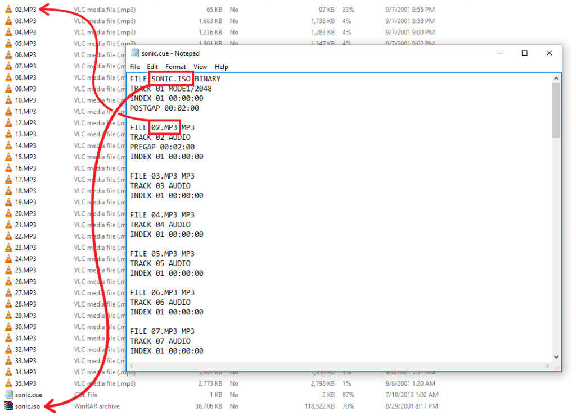Screen dimensions: 576x416
Task: Click the 'FILE 04.MP3 MP3' line in Notepad
Action: (162, 215)
